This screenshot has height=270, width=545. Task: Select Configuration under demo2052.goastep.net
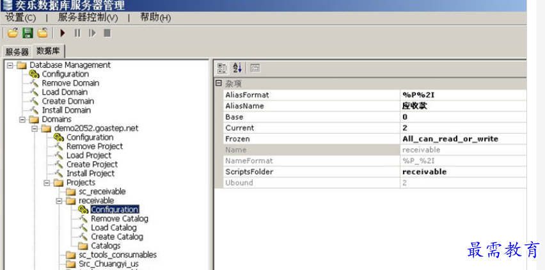(90, 138)
